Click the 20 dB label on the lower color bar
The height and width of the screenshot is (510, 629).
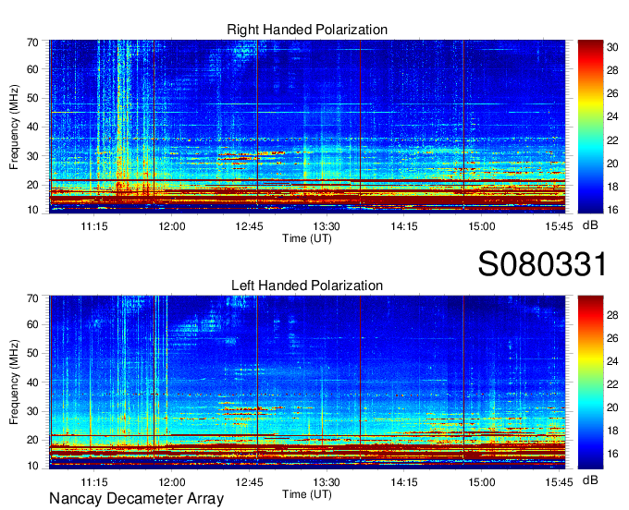click(x=612, y=407)
